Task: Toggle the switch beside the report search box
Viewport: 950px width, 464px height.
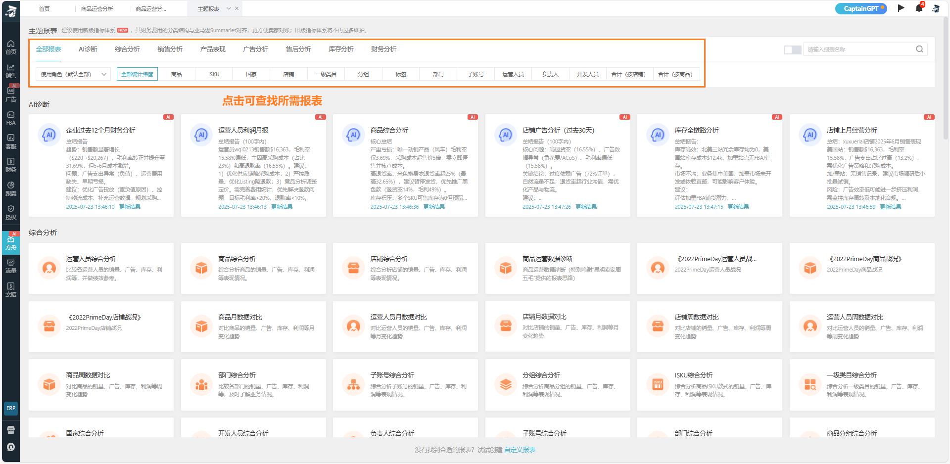Action: [792, 49]
